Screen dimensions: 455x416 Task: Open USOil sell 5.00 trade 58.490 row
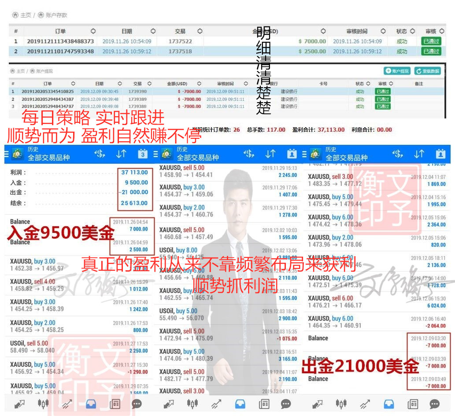tap(78, 347)
